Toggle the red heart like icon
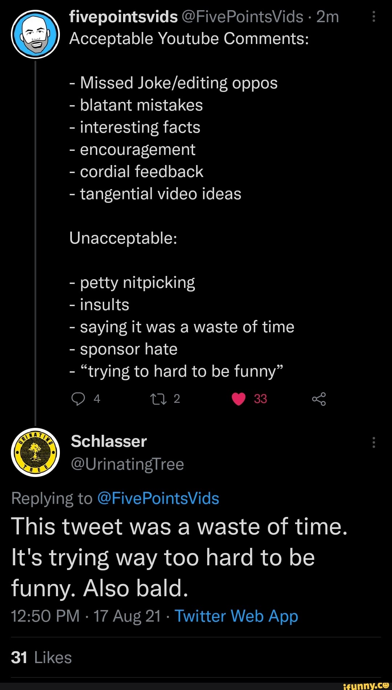 (x=238, y=399)
